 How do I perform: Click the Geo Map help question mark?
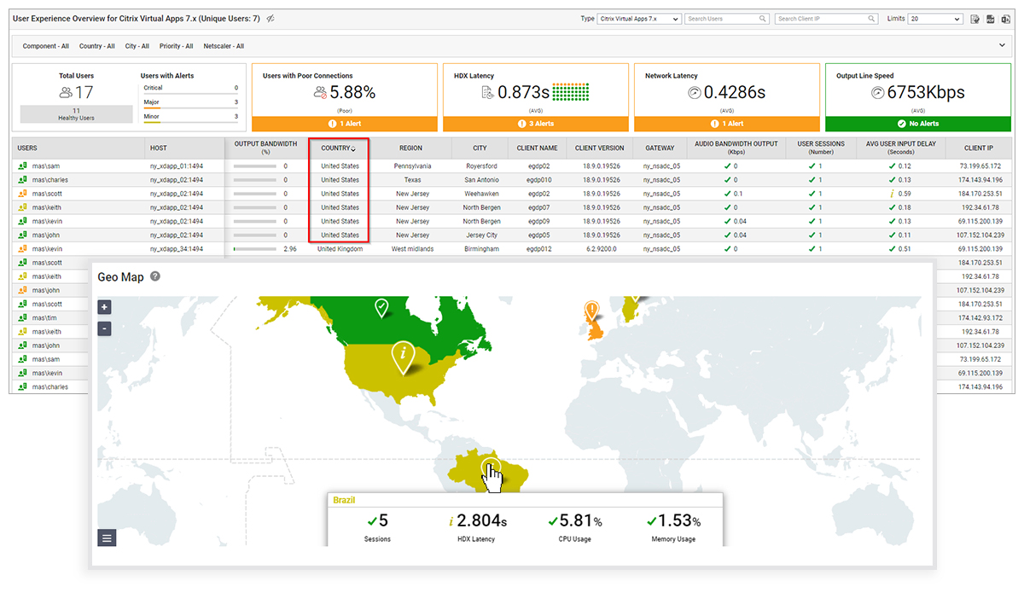pyautogui.click(x=155, y=276)
